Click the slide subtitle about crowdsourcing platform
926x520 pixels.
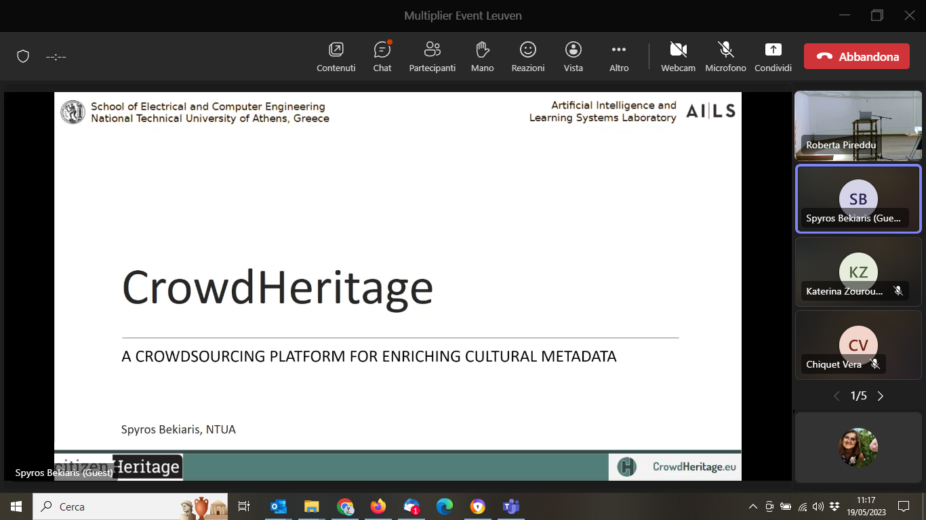pyautogui.click(x=369, y=356)
